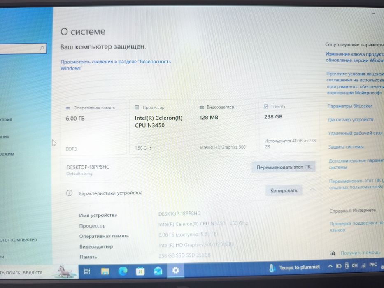Click the Settings gear taskbar icon
The height and width of the screenshot is (288, 384).
(x=175, y=270)
